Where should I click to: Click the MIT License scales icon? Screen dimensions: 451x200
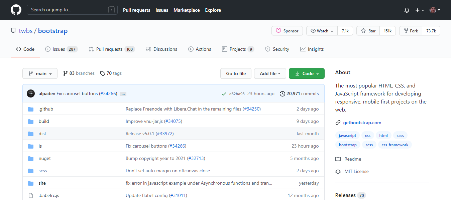pyautogui.click(x=338, y=171)
